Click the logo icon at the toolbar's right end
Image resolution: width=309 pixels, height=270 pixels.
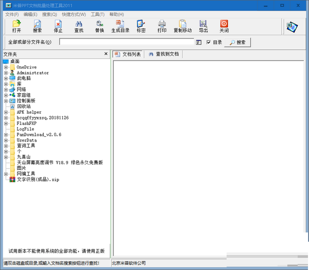pos(292,27)
